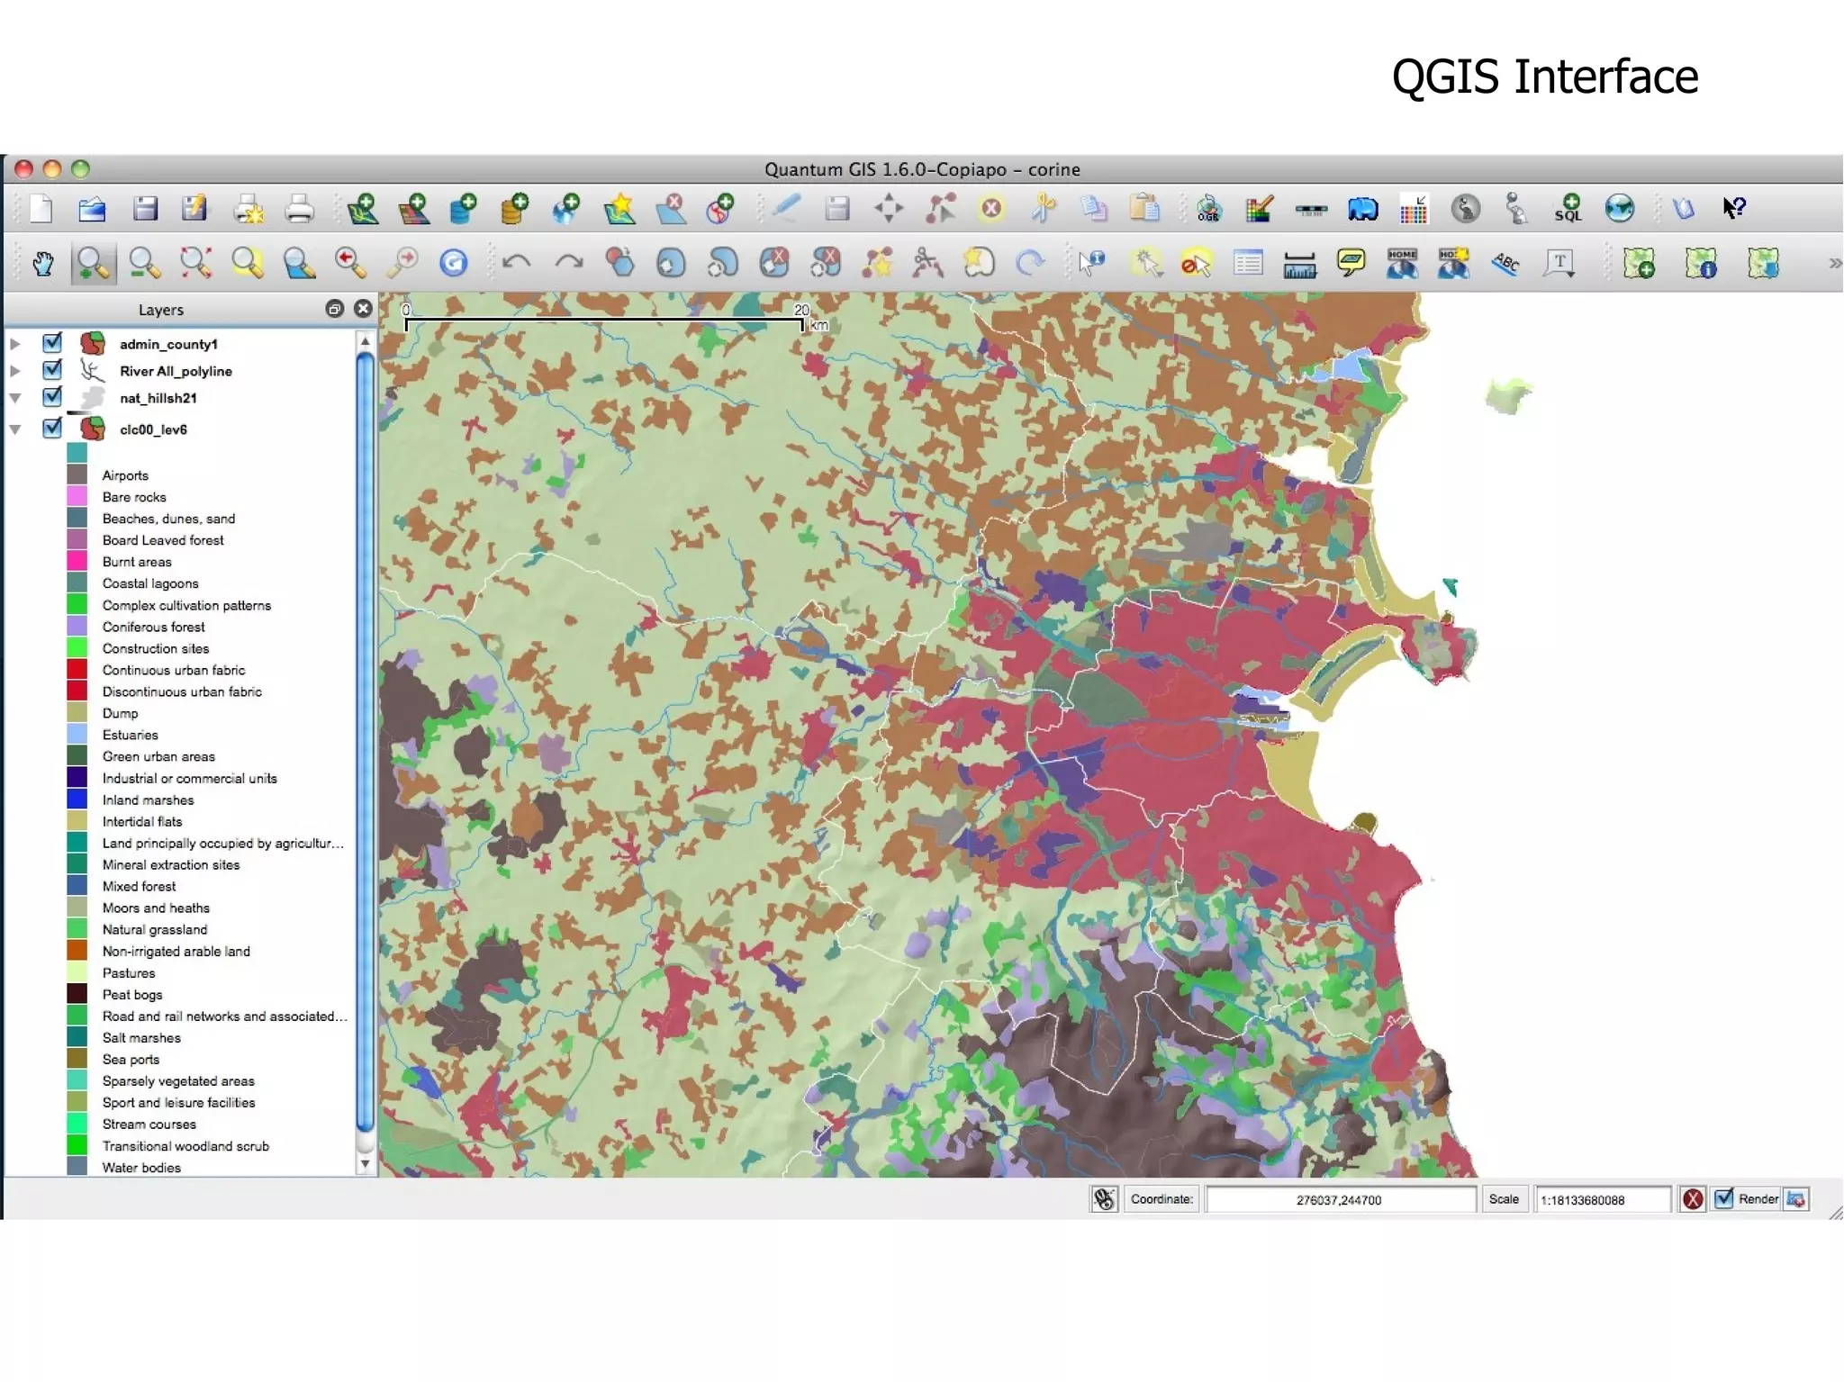Select the nat_hillsh21 layer
Image resolution: width=1844 pixels, height=1382 pixels.
pyautogui.click(x=158, y=398)
